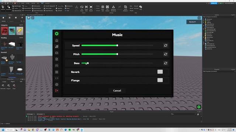Select SoundService in Explorer

click(210, 41)
